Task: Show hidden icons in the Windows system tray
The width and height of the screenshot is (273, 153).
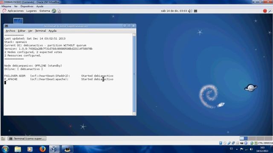Action: click(x=237, y=149)
